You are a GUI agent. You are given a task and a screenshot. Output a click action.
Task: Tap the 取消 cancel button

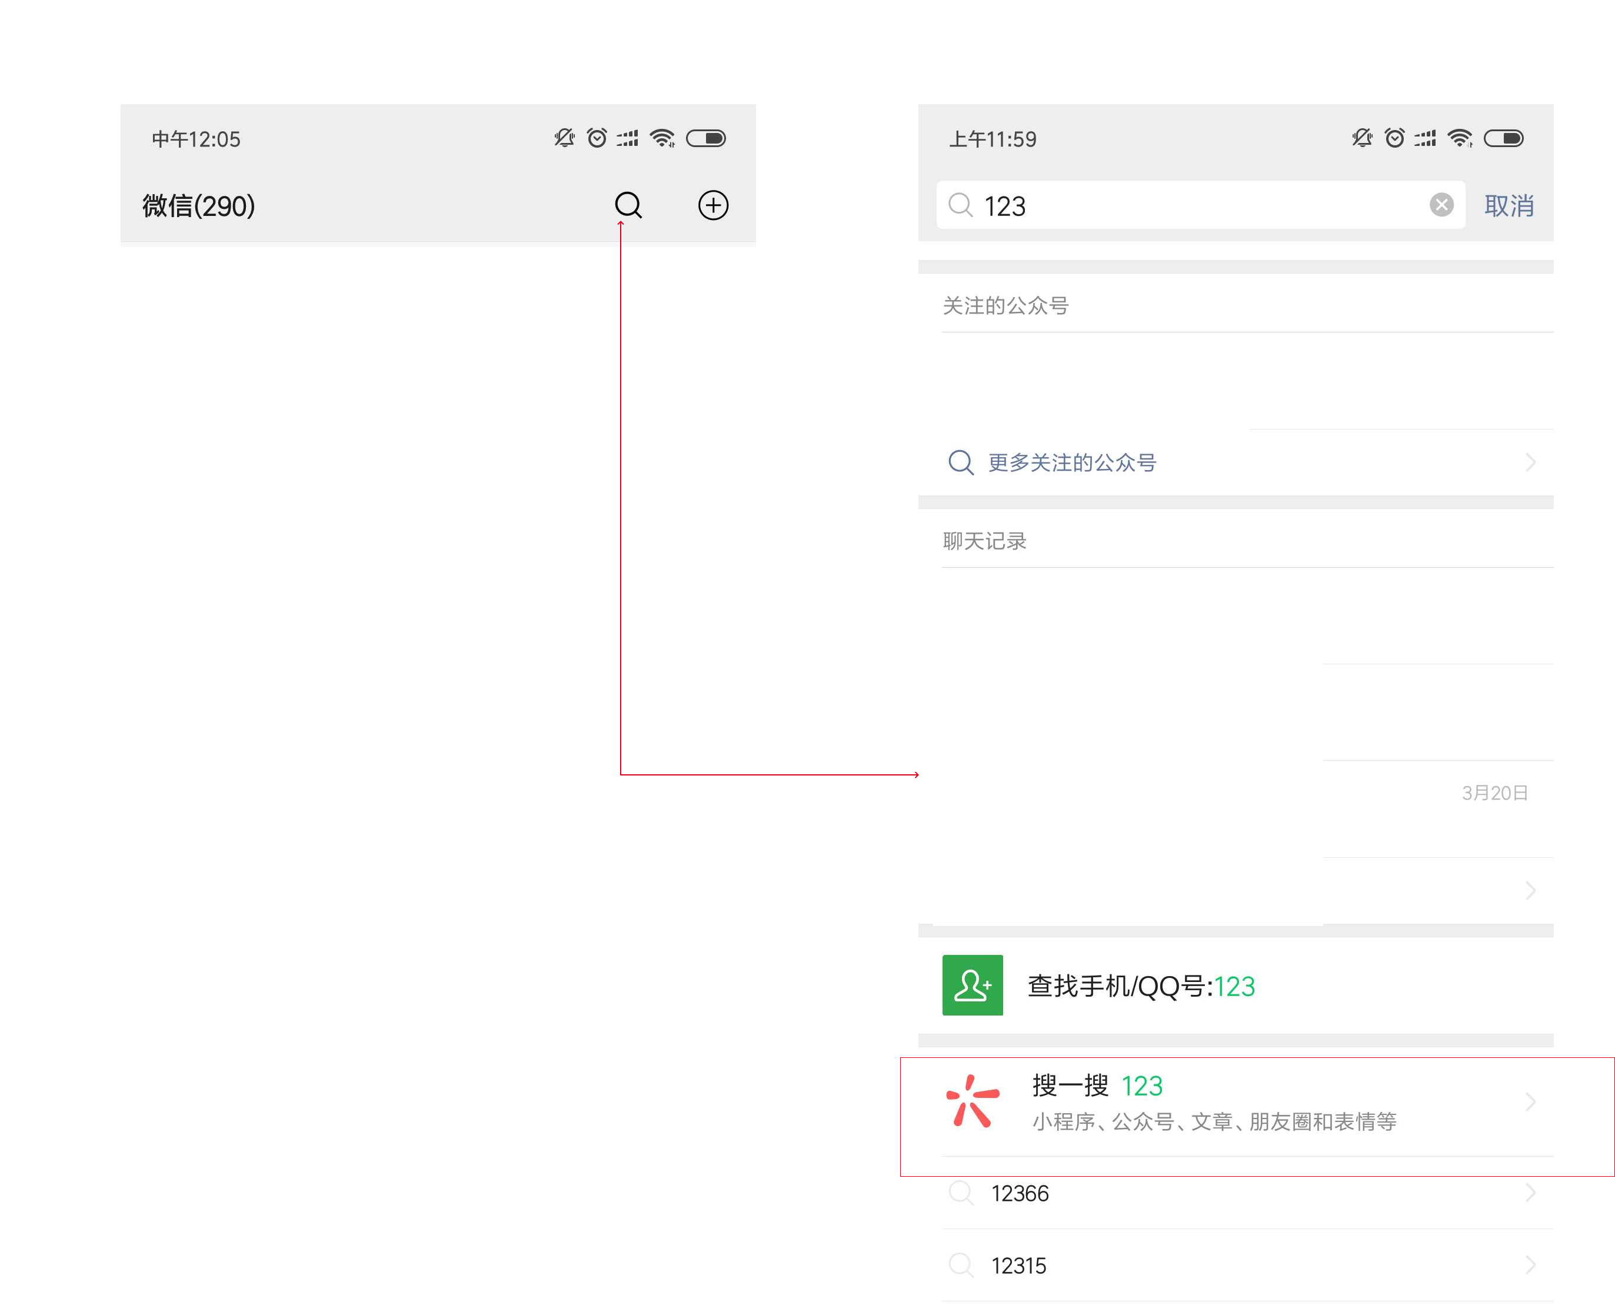click(1508, 205)
